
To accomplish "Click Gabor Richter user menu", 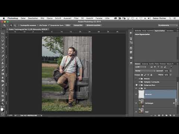I will [x=159, y=18].
